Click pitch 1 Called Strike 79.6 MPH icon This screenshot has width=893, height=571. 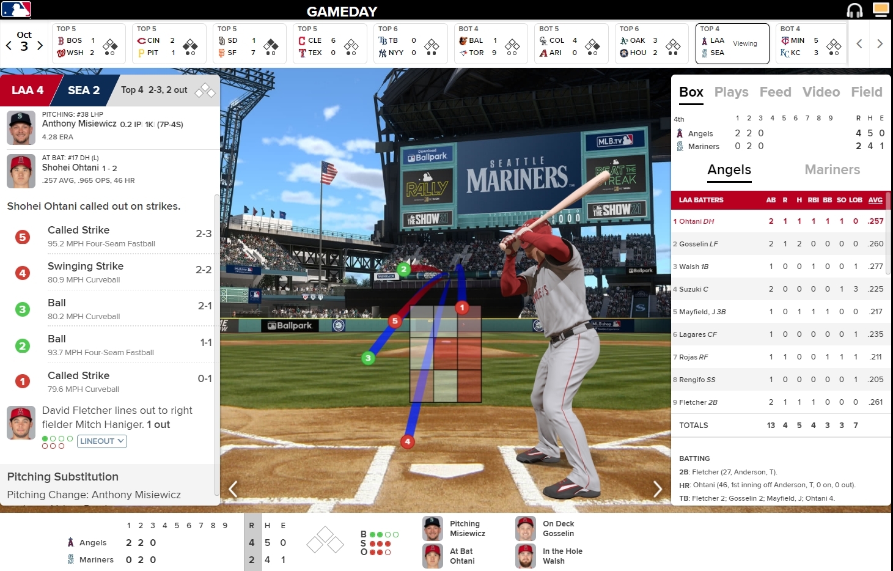pos(23,381)
